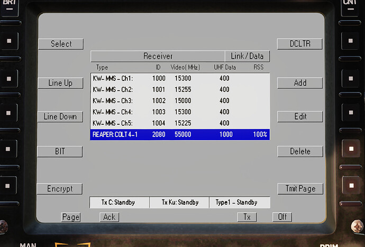The image size is (365, 247).
Task: Edit the selected receiver entry
Action: (x=300, y=117)
